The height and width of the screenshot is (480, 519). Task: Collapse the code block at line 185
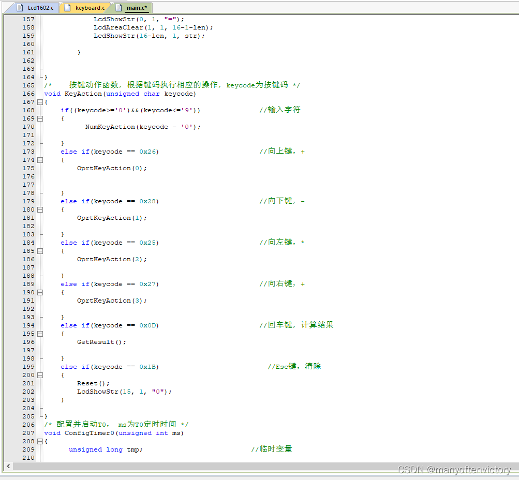pos(40,251)
